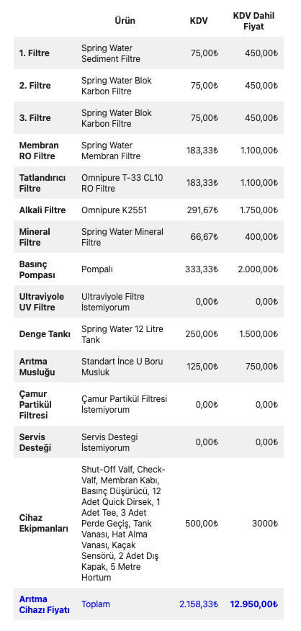Select the Cihaz Ekipmanları row label
This screenshot has width=301, height=631.
coord(43,523)
